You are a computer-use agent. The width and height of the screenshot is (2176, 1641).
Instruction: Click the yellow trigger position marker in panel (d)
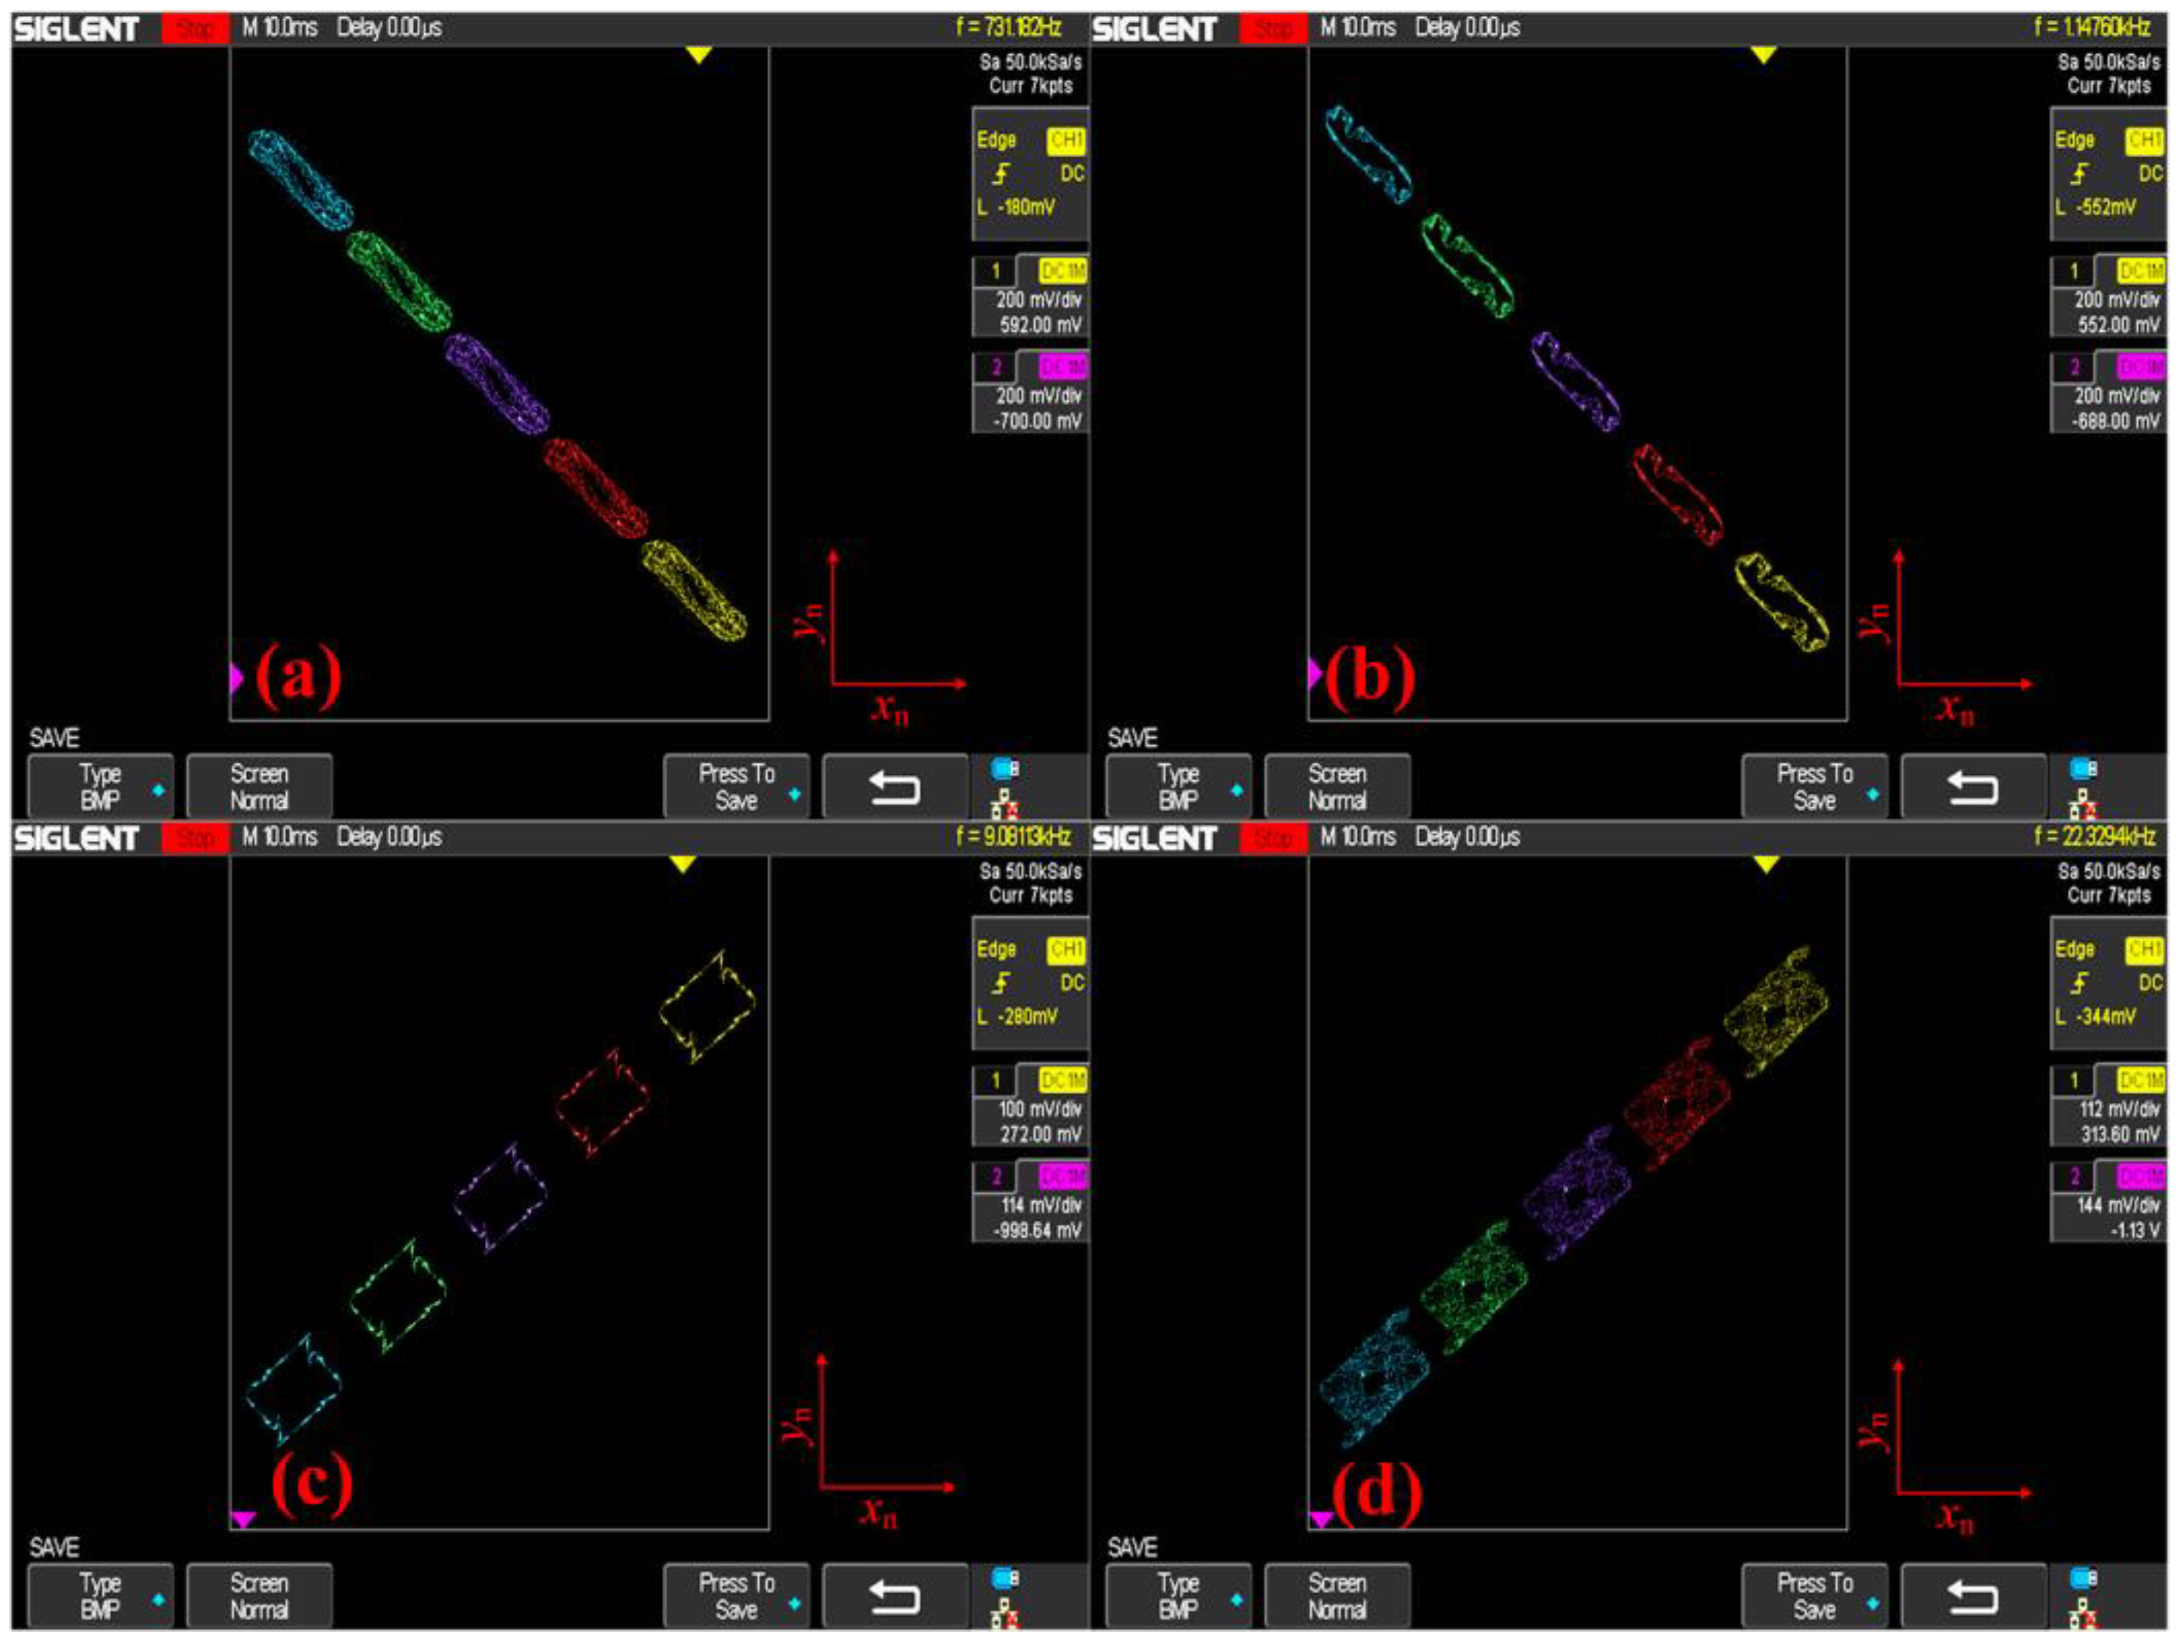click(x=1767, y=865)
